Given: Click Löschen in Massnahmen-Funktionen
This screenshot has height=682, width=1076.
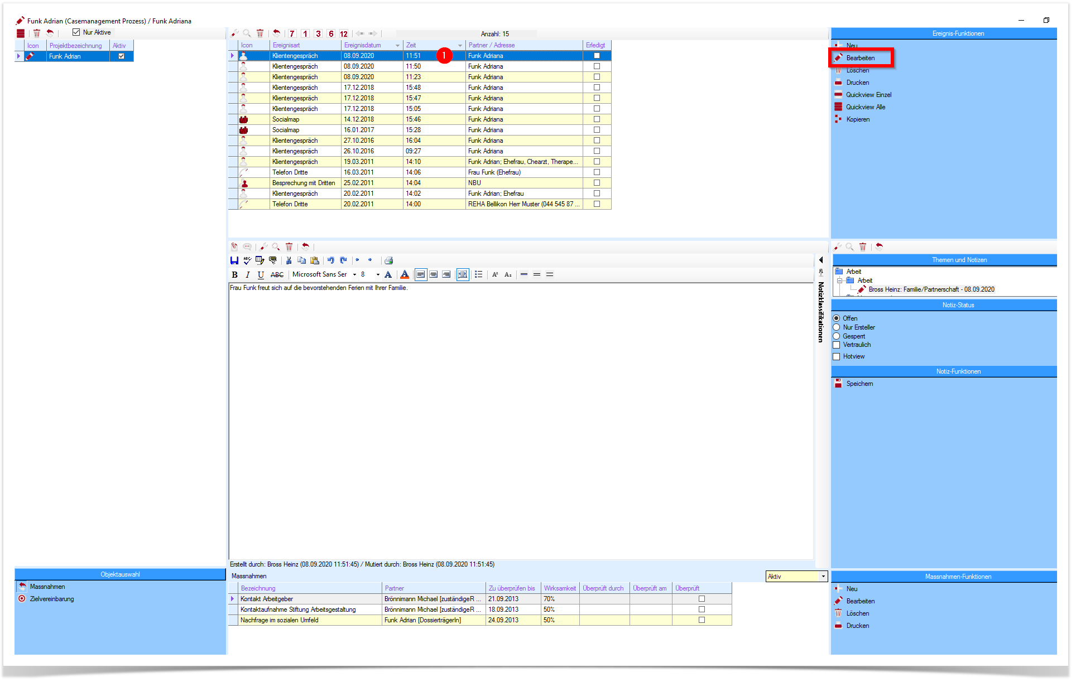Looking at the screenshot, I should point(858,613).
